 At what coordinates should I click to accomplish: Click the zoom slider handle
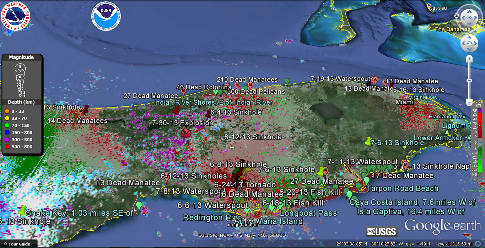pyautogui.click(x=469, y=81)
